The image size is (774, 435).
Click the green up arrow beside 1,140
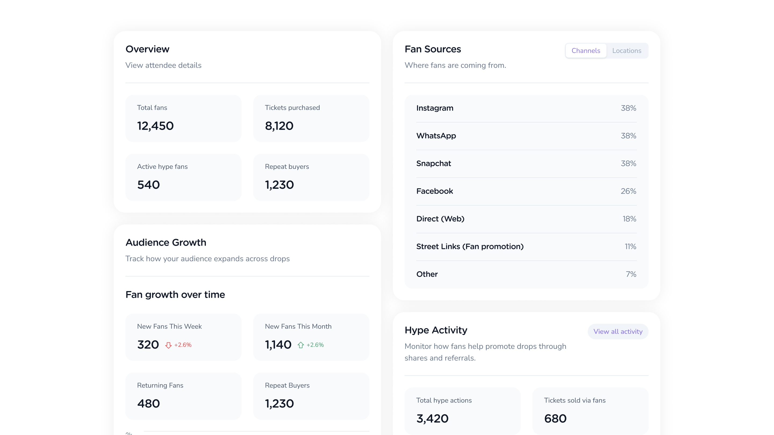pos(300,345)
